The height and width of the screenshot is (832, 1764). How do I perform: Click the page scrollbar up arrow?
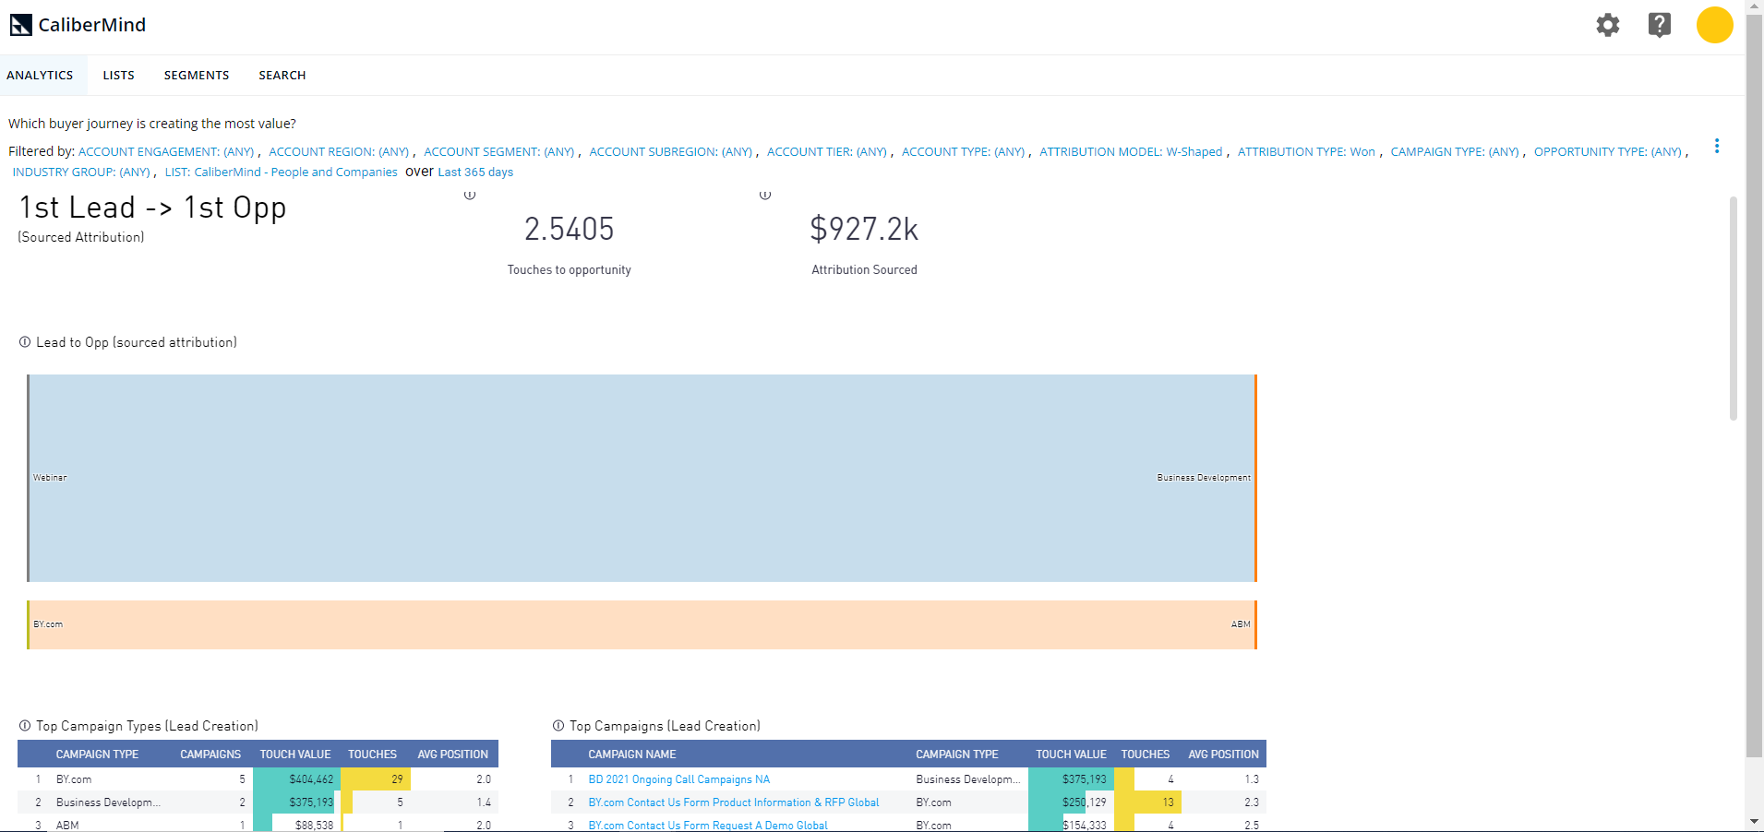click(x=1754, y=7)
